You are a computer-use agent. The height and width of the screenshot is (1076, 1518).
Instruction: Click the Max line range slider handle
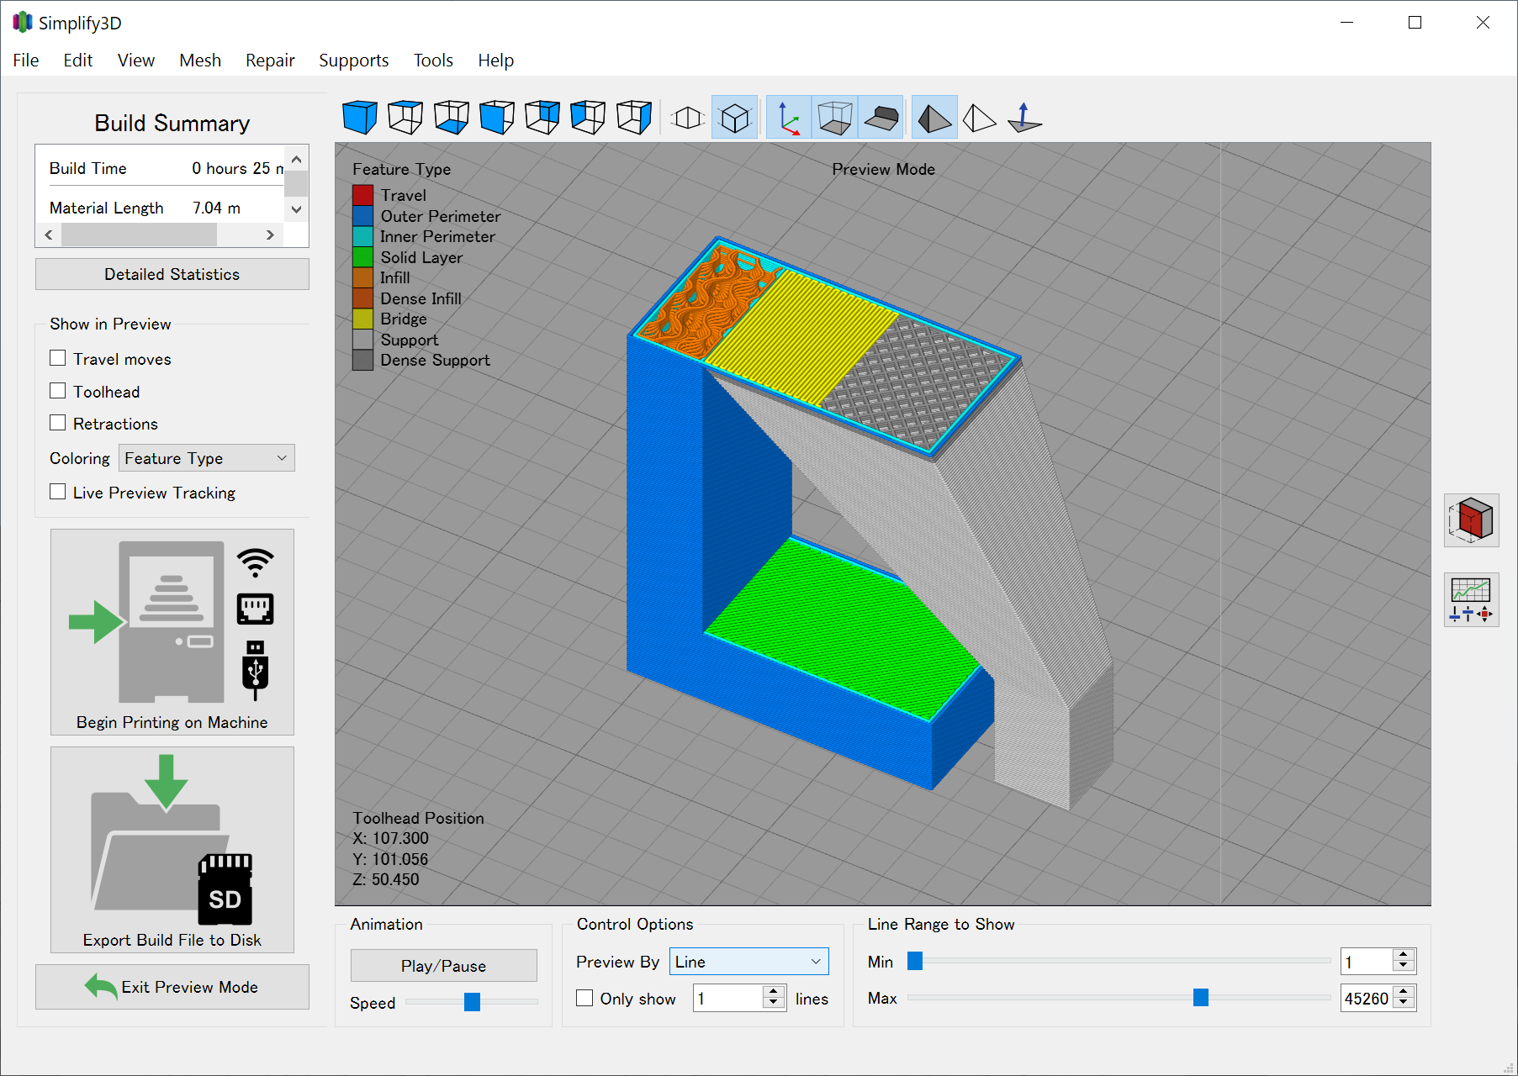click(1201, 997)
